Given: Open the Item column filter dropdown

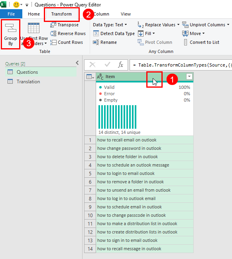Looking at the screenshot, I should pos(189,77).
